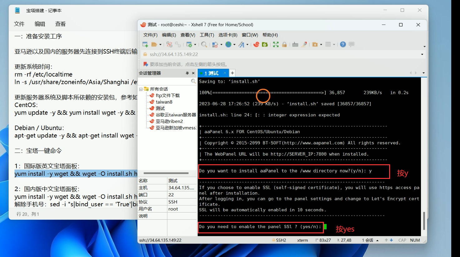The height and width of the screenshot is (257, 460).
Task: Open the session properties gear icon
Action: [189, 44]
